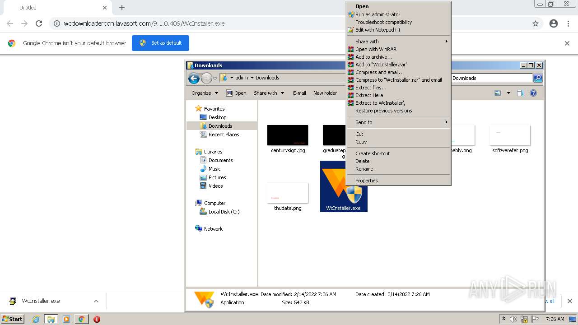Choose Edit with Notepad++
This screenshot has width=578, height=325.
coord(398,30)
